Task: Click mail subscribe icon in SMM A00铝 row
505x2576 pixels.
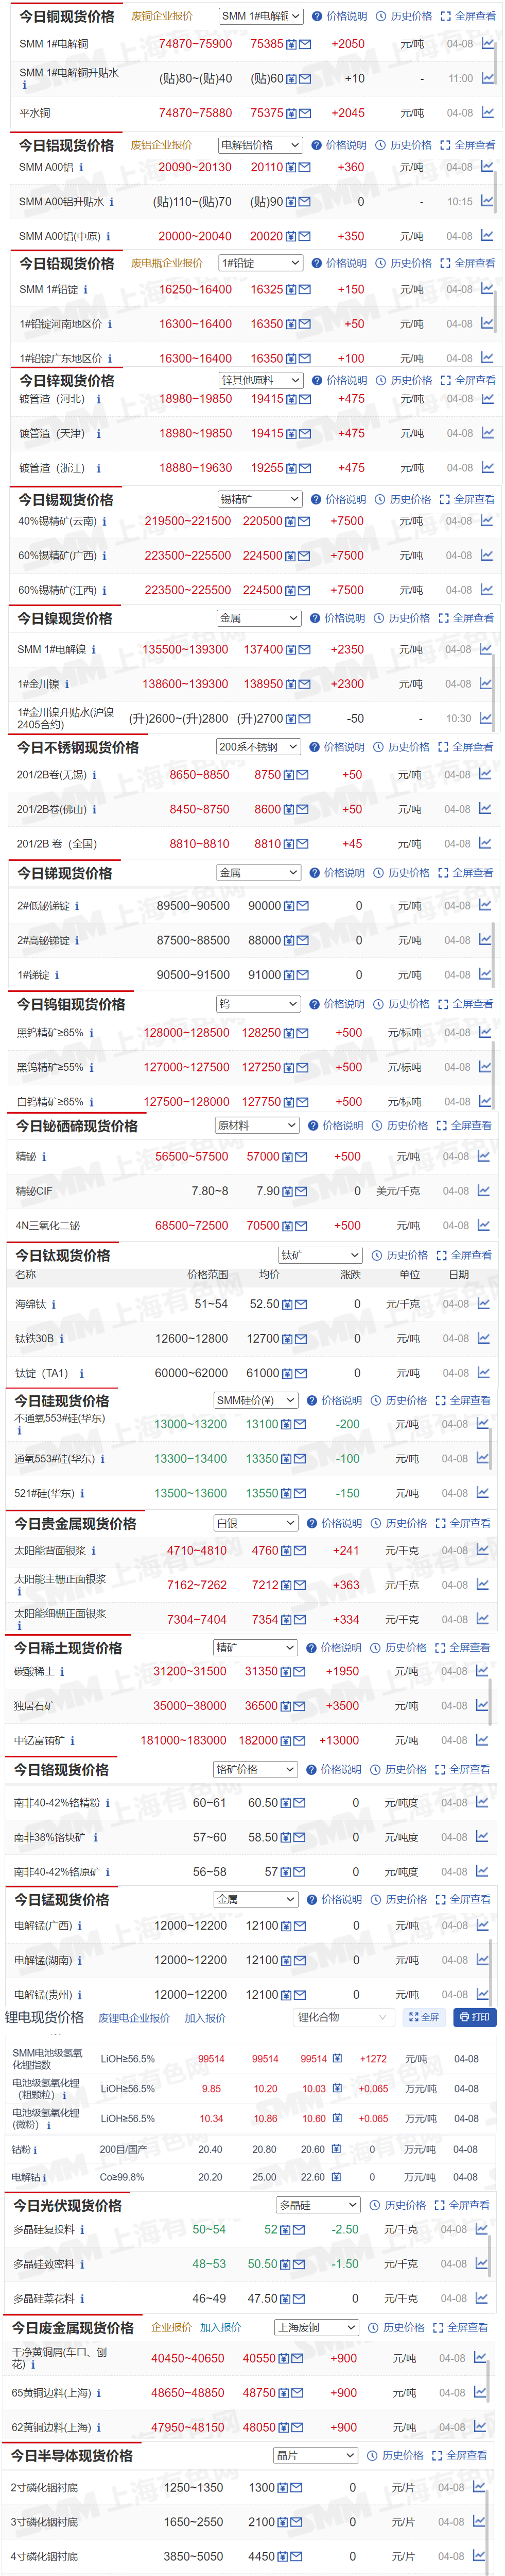Action: tap(304, 168)
